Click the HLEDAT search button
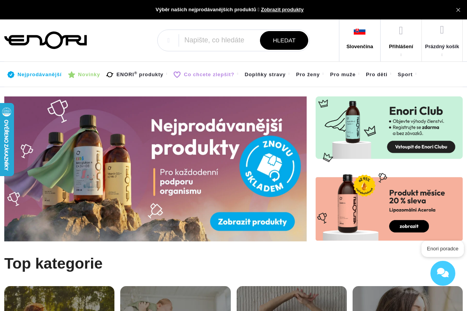 (284, 40)
